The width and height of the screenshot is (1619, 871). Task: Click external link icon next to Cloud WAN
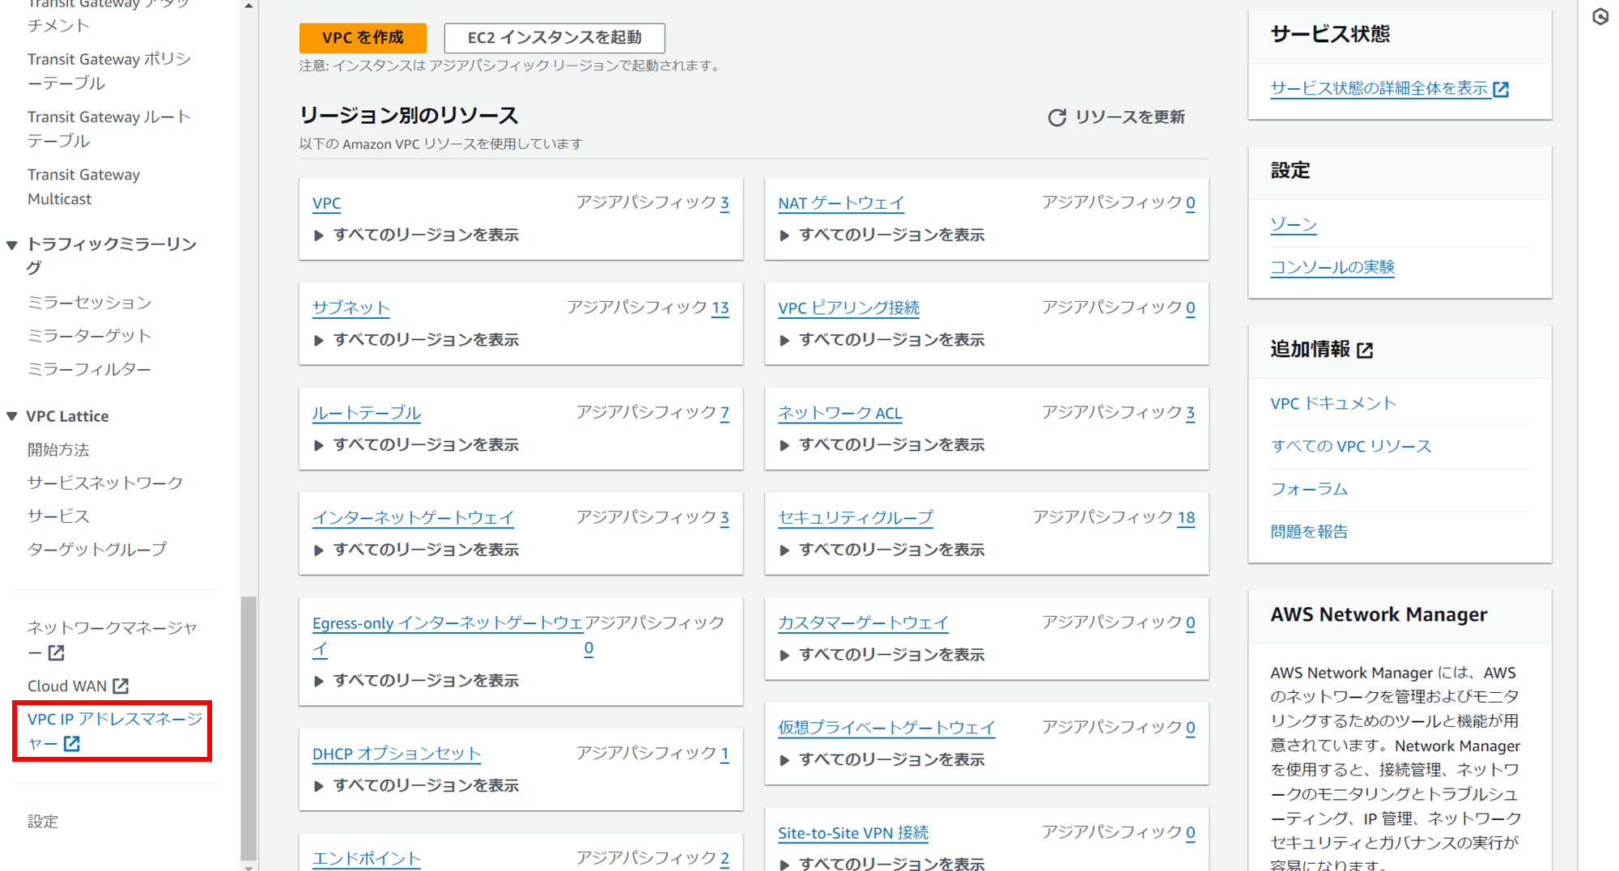(121, 686)
